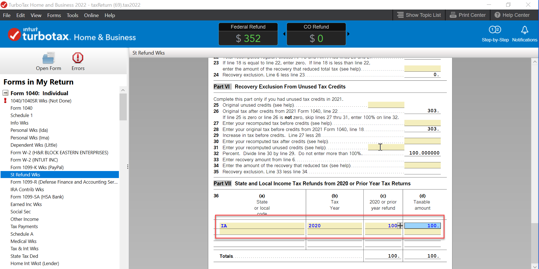Image resolution: width=539 pixels, height=269 pixels.
Task: Click the Tax Year field showing 2020
Action: click(x=335, y=226)
